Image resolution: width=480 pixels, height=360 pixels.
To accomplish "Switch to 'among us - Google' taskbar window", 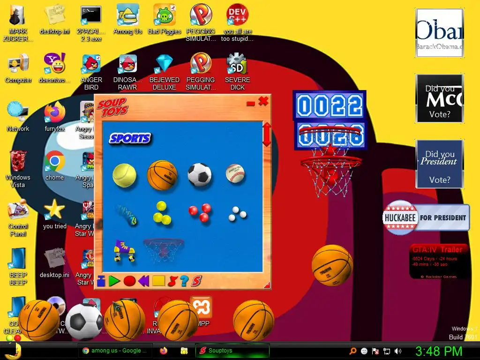I will pyautogui.click(x=115, y=351).
